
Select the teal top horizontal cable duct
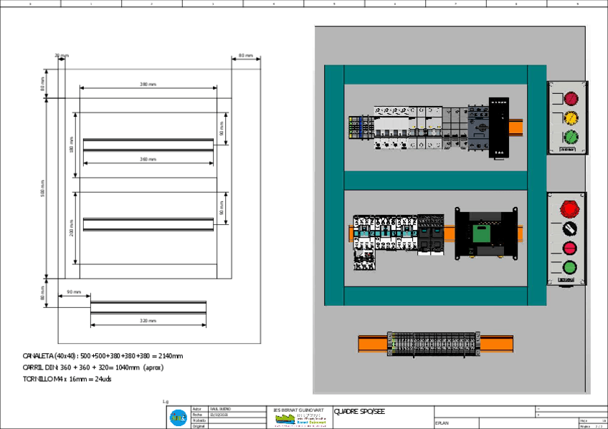pyautogui.click(x=435, y=74)
